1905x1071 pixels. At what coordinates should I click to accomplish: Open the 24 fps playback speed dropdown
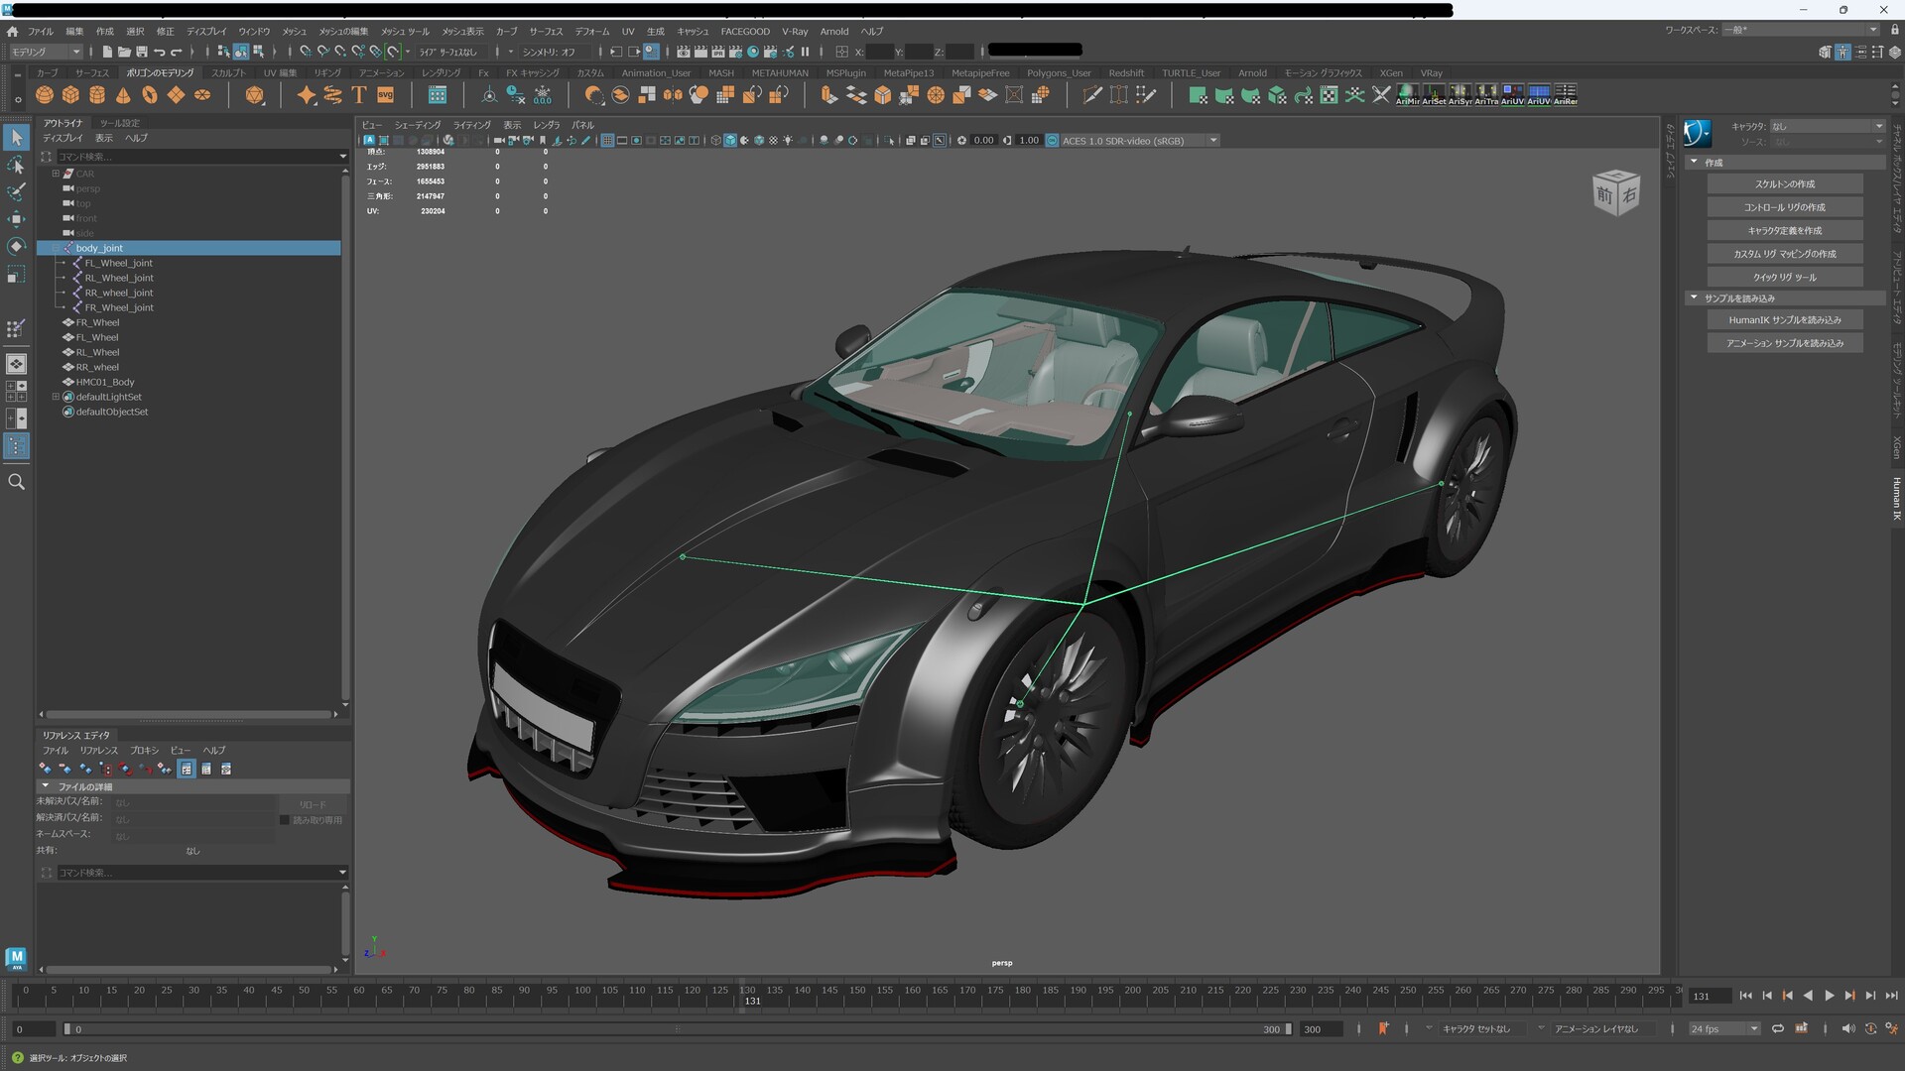coord(1752,1028)
